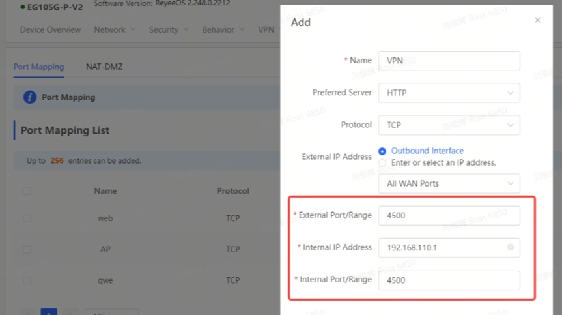
Task: Check the box for the web entry
Action: (27, 218)
